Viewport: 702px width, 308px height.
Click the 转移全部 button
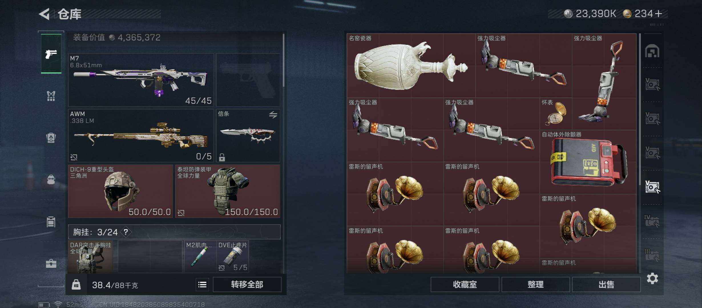(247, 285)
